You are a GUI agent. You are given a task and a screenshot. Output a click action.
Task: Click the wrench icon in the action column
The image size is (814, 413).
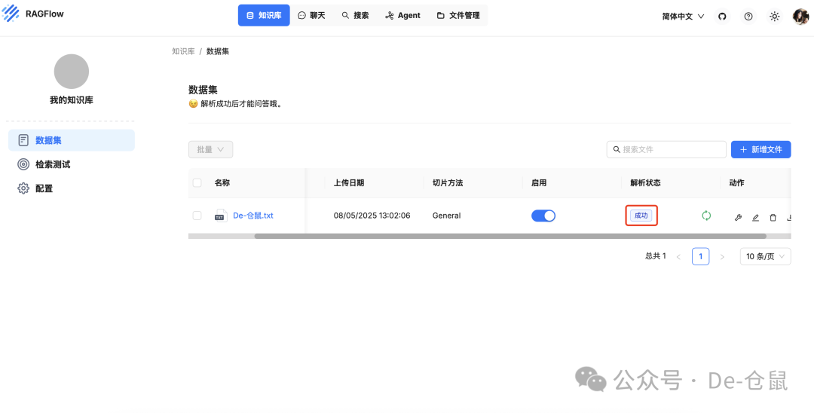tap(738, 218)
